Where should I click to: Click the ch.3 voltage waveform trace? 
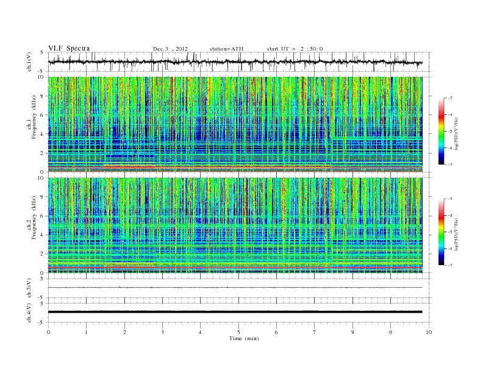pos(235,288)
